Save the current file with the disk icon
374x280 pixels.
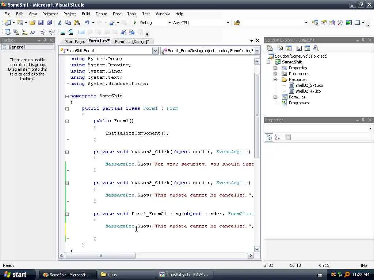tap(41, 23)
